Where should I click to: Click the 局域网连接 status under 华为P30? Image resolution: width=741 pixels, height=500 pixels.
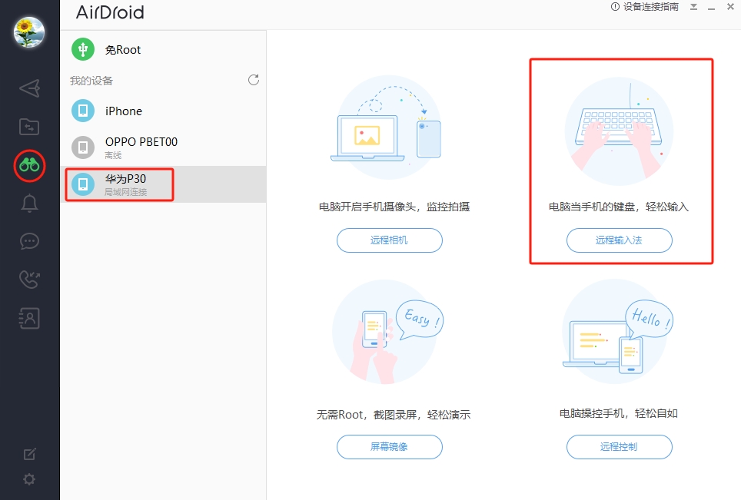126,192
